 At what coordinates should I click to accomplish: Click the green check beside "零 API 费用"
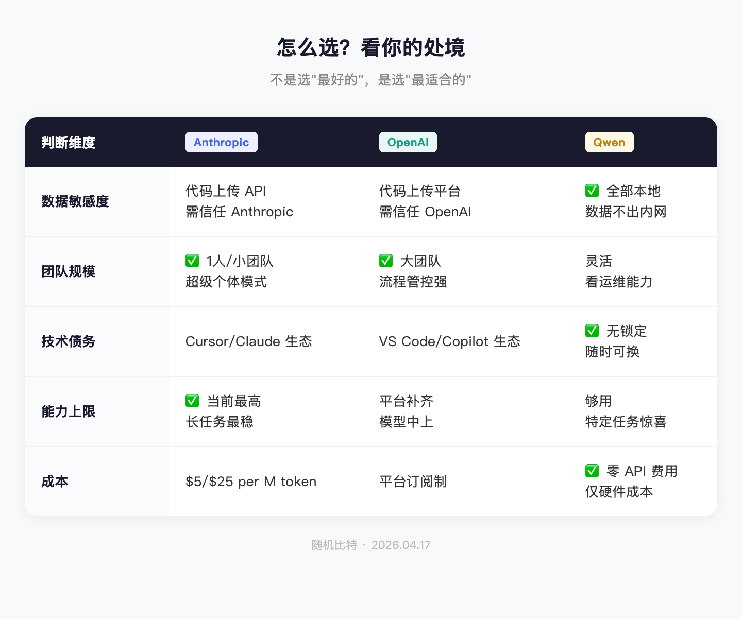[x=592, y=471]
